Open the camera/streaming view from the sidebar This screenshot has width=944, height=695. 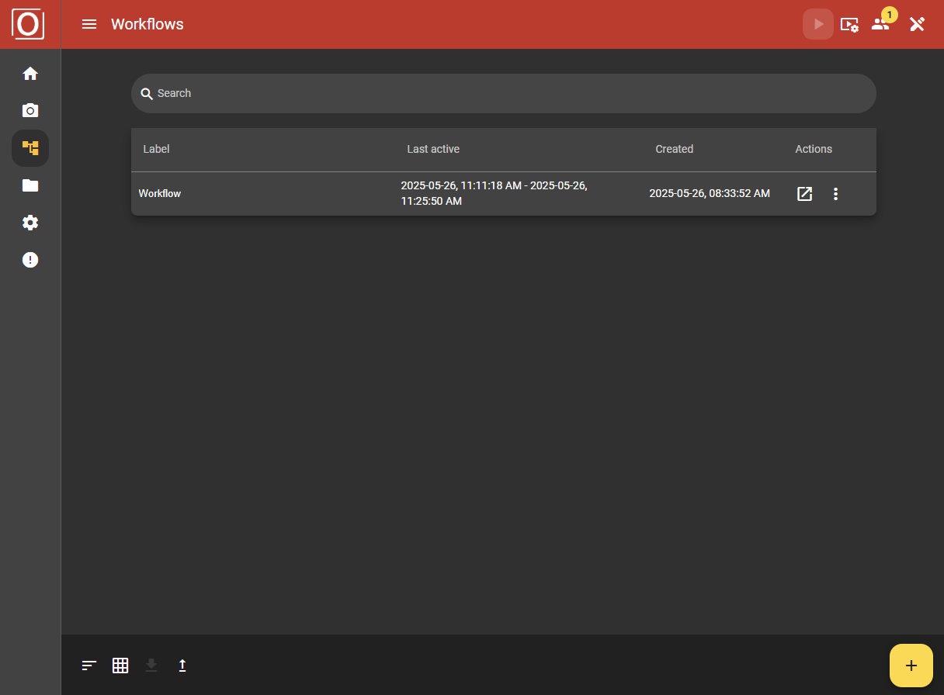[29, 110]
